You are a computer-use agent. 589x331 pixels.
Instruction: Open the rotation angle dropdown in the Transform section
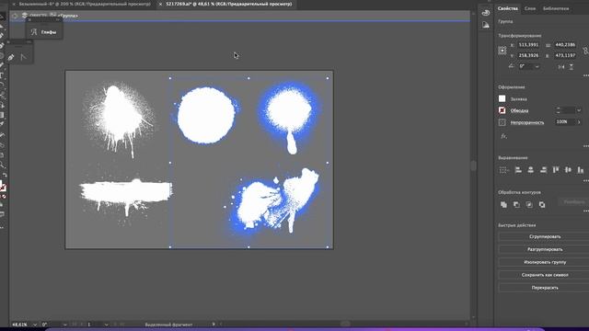pyautogui.click(x=537, y=66)
